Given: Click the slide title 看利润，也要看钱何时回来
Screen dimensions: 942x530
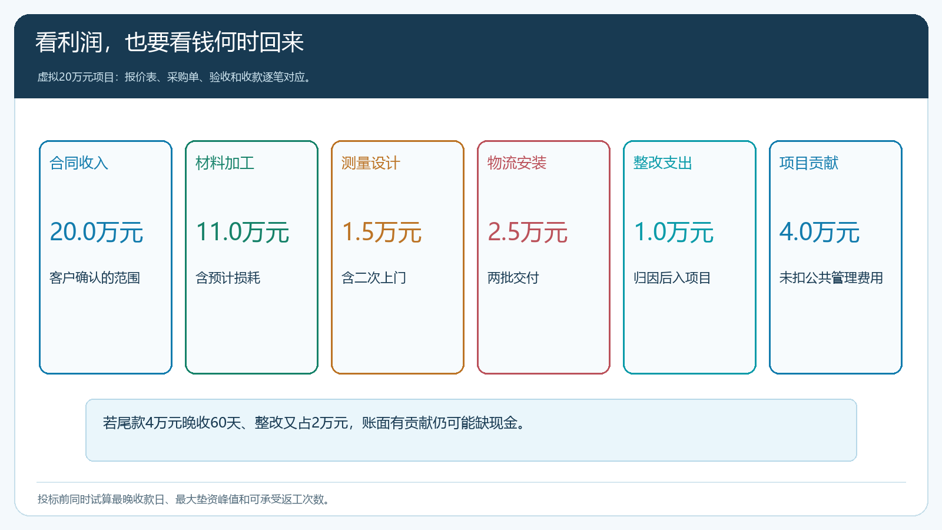Looking at the screenshot, I should coord(169,42).
